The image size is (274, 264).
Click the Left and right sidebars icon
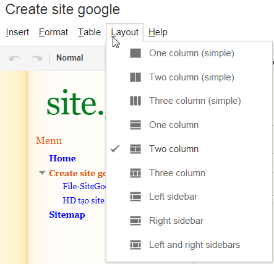135,245
